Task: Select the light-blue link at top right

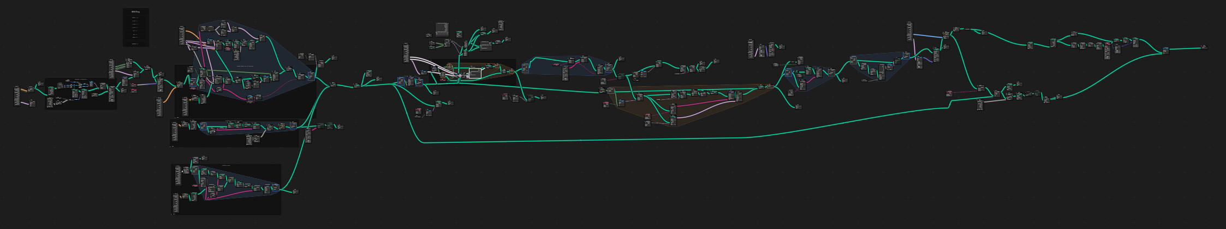Action: point(927,36)
